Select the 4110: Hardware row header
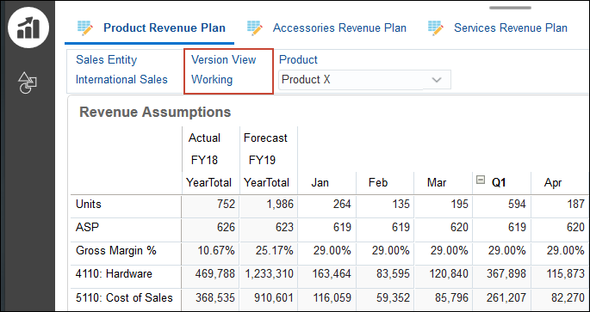The height and width of the screenshot is (312, 590). click(x=126, y=274)
